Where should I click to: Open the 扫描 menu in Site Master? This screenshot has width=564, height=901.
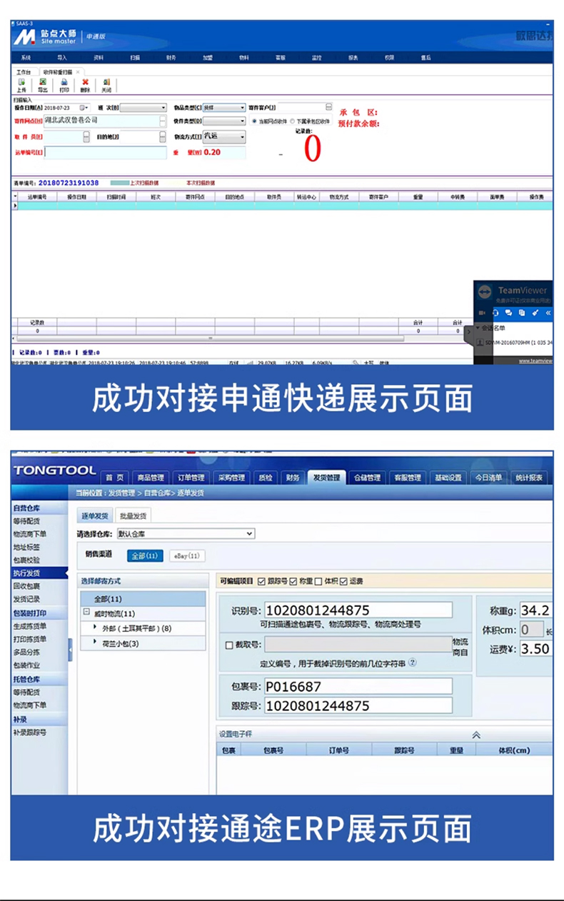[135, 57]
